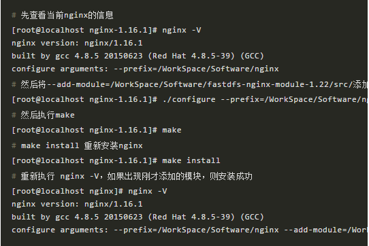
Task: Click '[root@localhost nginx]#' prompt text
Action: [67, 191]
